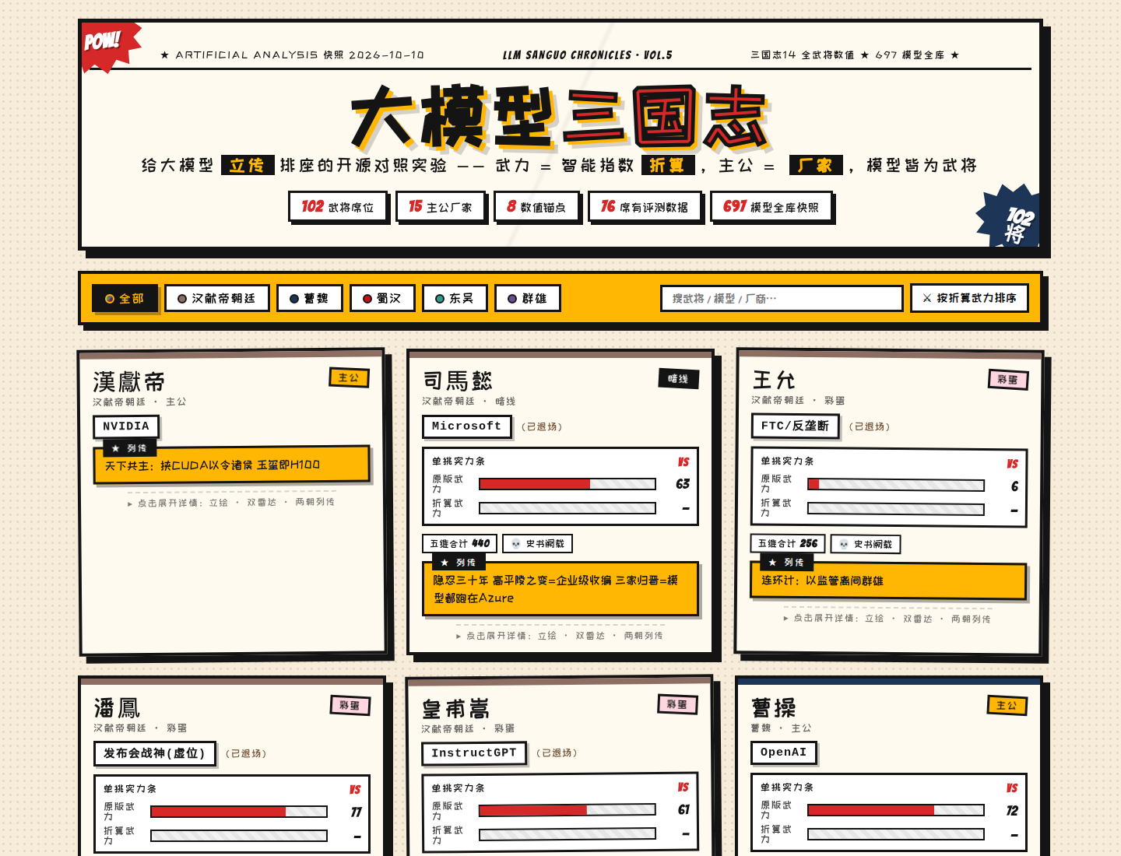Click the red POW! burst badge
1121x856 pixels.
(x=110, y=46)
